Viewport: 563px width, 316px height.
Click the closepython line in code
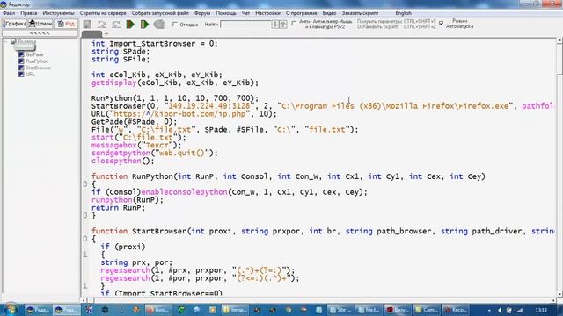tap(122, 161)
